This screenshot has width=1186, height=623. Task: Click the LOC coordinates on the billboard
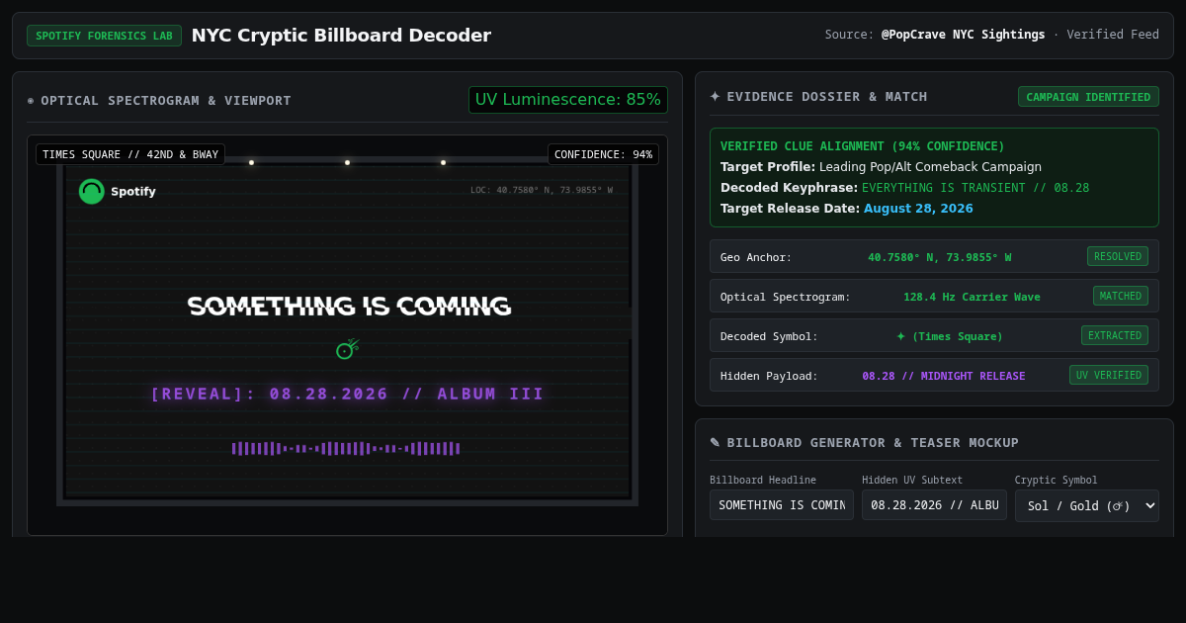click(541, 190)
